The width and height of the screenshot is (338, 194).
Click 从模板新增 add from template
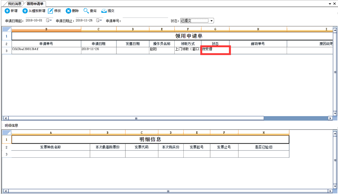click(34, 11)
